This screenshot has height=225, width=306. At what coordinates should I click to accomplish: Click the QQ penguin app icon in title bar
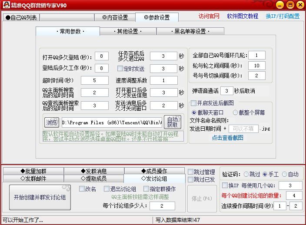click(6, 5)
